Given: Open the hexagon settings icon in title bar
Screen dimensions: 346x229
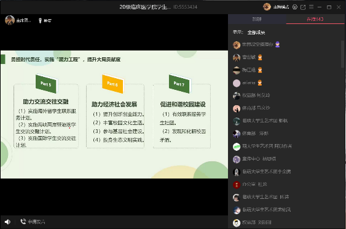Looking at the screenshot, I should click(x=295, y=7).
